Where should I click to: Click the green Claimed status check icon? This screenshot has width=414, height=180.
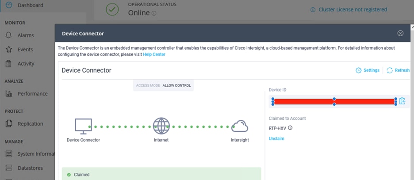[69, 175]
